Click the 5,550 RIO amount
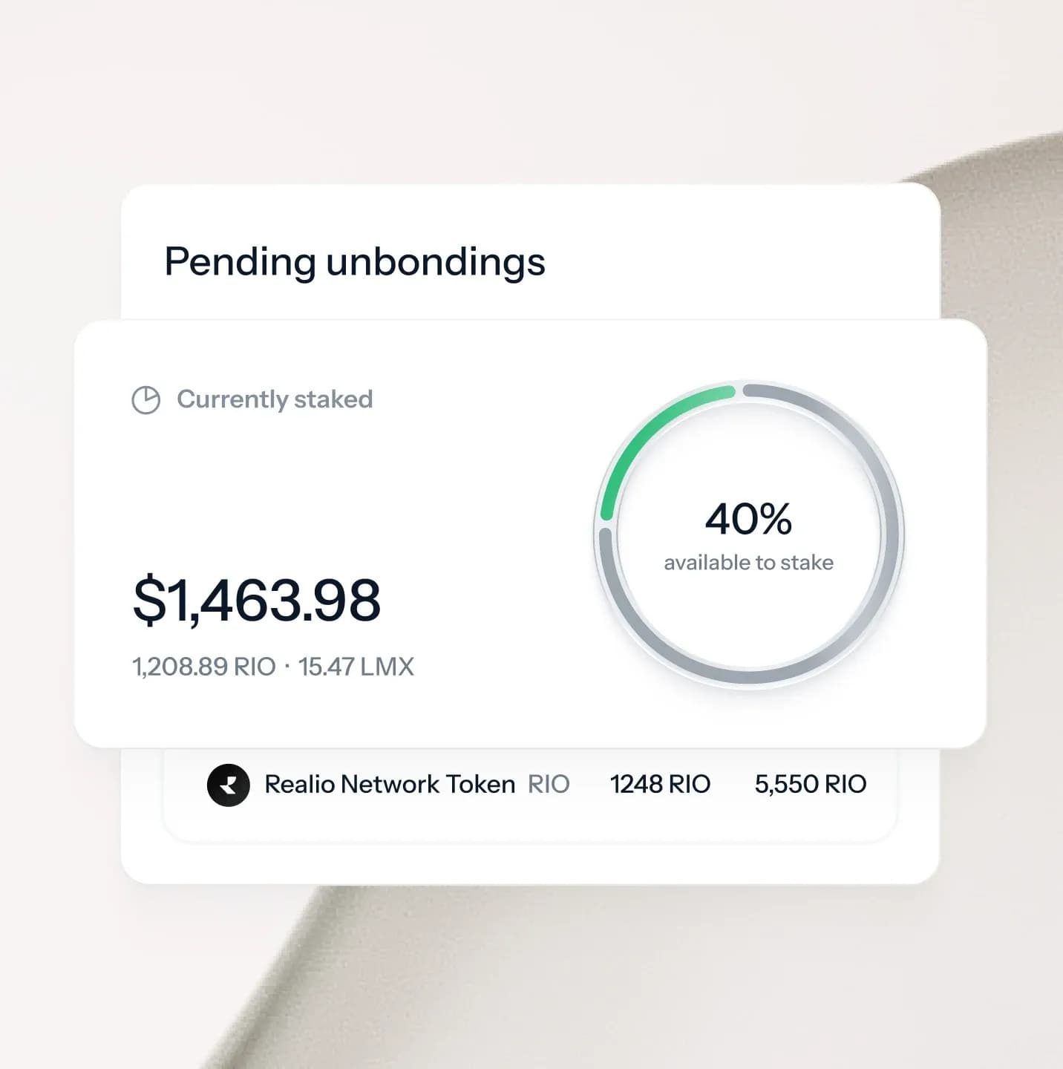Image resolution: width=1063 pixels, height=1069 pixels. pyautogui.click(x=810, y=785)
